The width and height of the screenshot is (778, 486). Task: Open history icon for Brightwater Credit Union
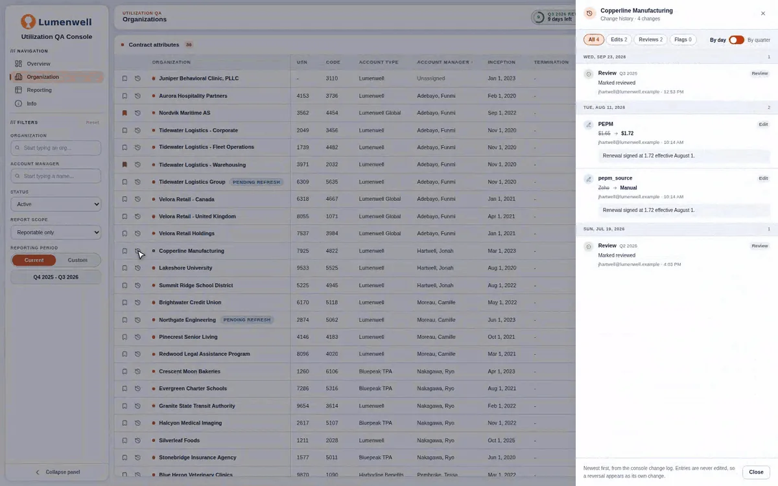coord(137,302)
